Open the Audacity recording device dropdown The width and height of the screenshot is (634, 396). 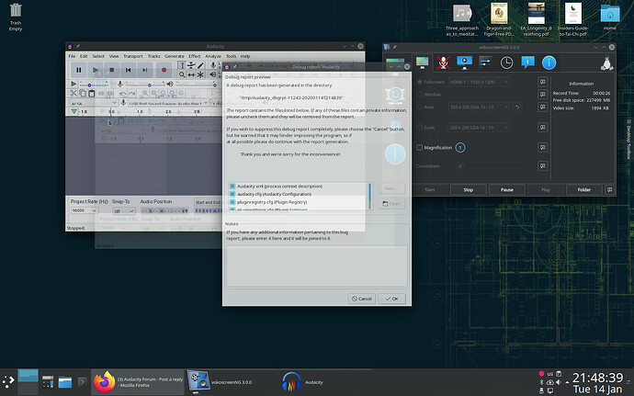(169, 104)
